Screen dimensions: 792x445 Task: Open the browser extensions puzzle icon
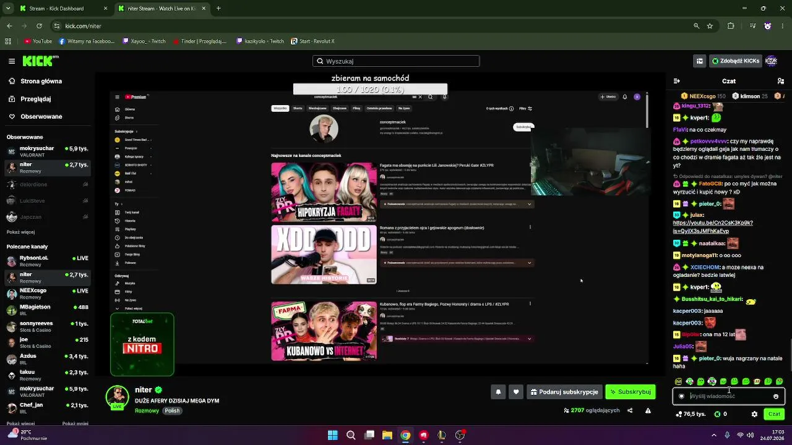click(731, 26)
